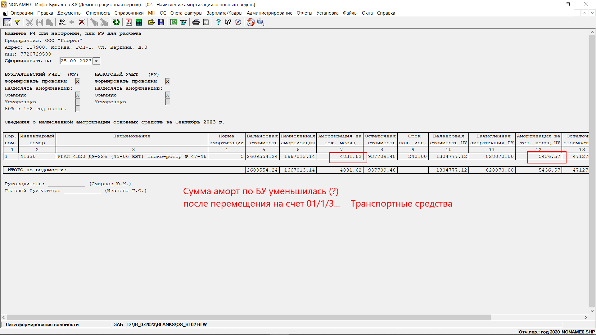This screenshot has width=596, height=335.
Task: Toggle БУ 'Формировать проводки' checkbox
Action: [77, 81]
